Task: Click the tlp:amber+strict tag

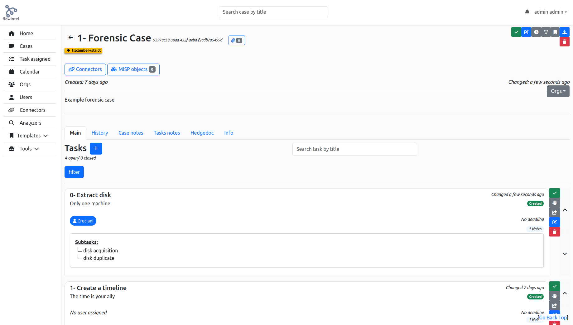Action: click(x=83, y=50)
